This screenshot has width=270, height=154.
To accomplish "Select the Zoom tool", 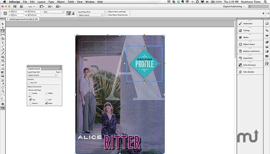I will click(x=3, y=91).
